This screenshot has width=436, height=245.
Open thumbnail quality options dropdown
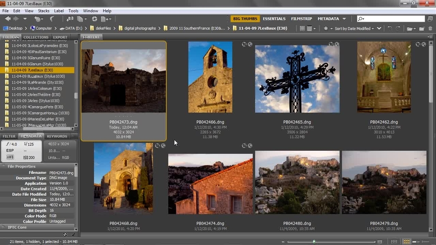(311, 28)
